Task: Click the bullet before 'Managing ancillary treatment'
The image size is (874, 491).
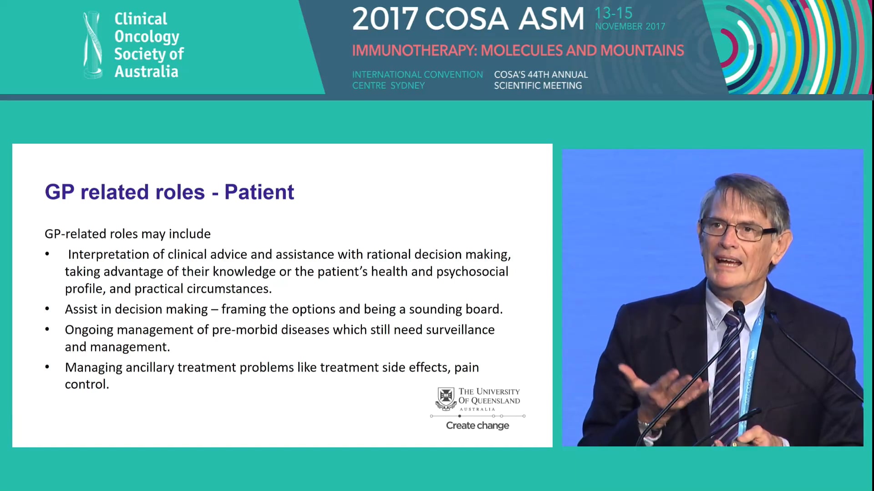Action: (47, 367)
